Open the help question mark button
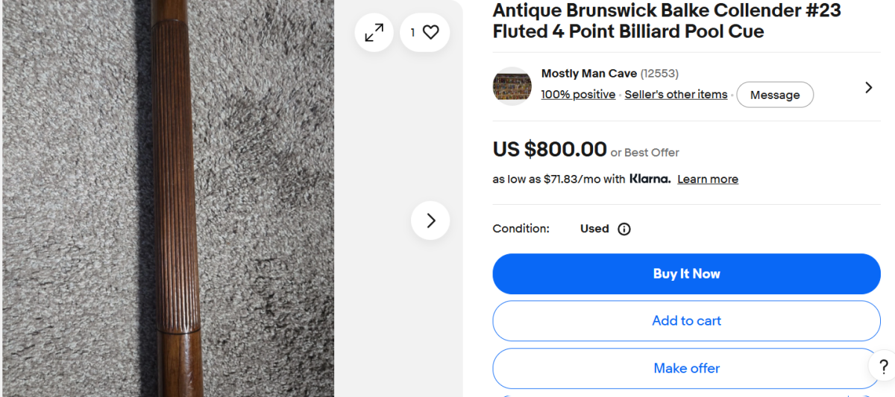 point(883,366)
